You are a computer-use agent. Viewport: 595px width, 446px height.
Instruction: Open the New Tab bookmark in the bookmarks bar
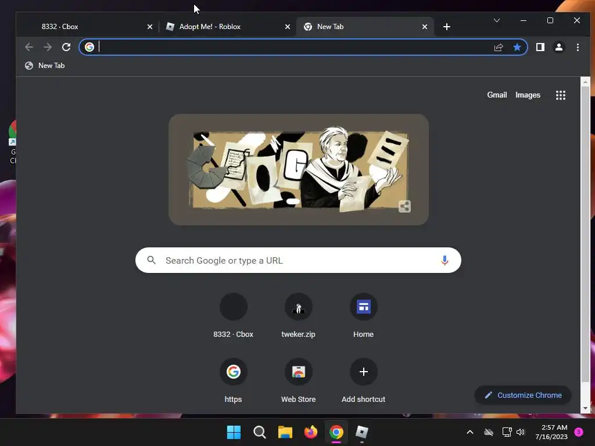tap(45, 66)
